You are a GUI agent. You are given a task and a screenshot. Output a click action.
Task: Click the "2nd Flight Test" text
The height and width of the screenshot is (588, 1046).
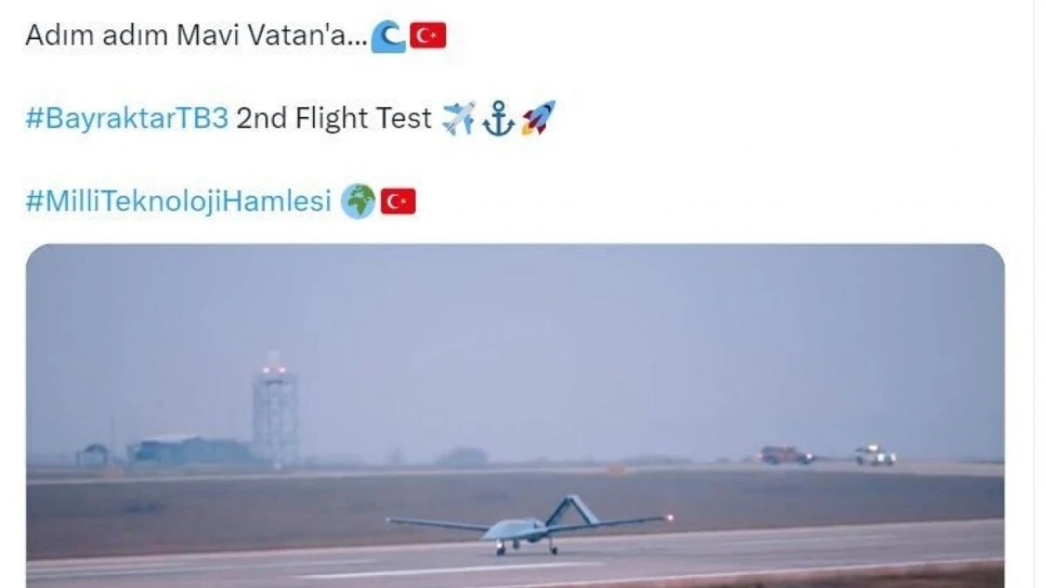coord(333,118)
